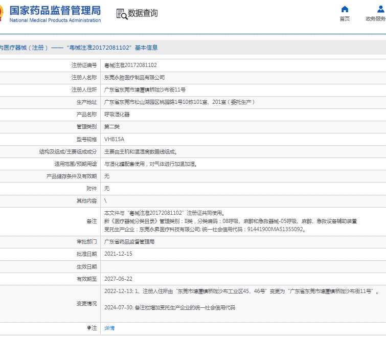Click the 国家药品监督管理局 site title
This screenshot has width=386, height=338.
[55, 10]
